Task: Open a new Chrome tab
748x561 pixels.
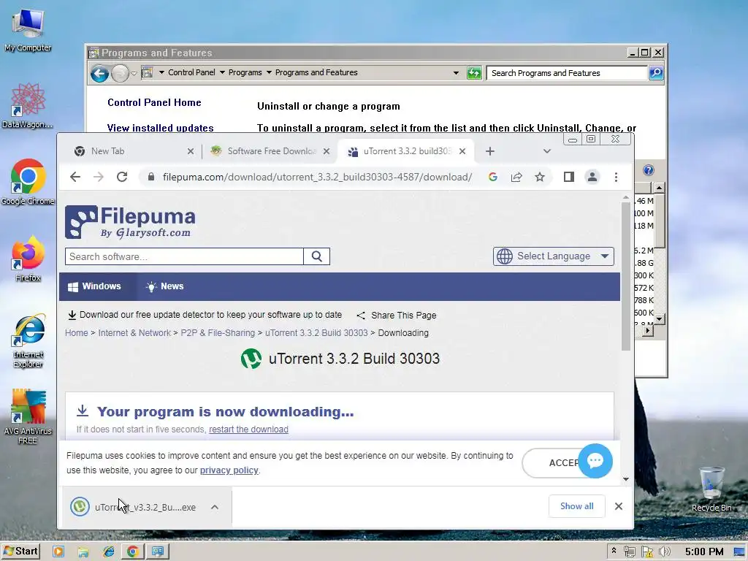Action: pyautogui.click(x=490, y=151)
